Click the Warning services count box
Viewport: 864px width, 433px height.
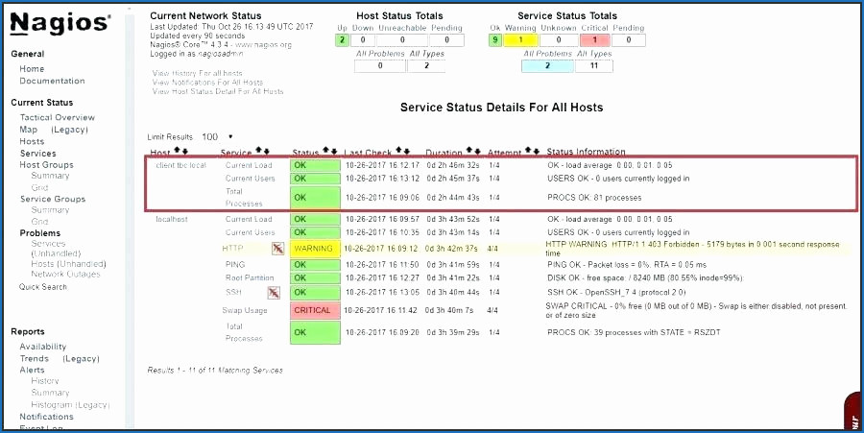click(520, 40)
